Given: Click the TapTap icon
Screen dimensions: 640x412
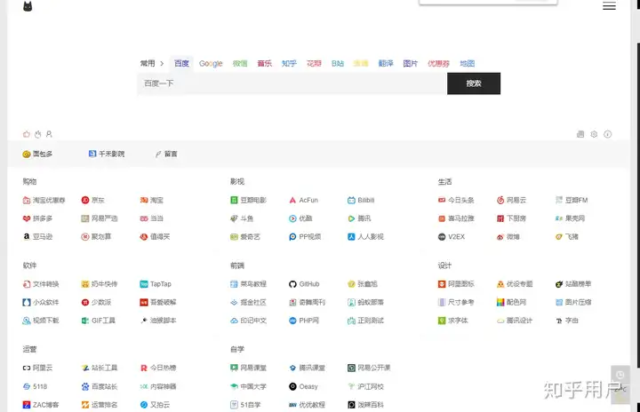Looking at the screenshot, I should coord(144,284).
